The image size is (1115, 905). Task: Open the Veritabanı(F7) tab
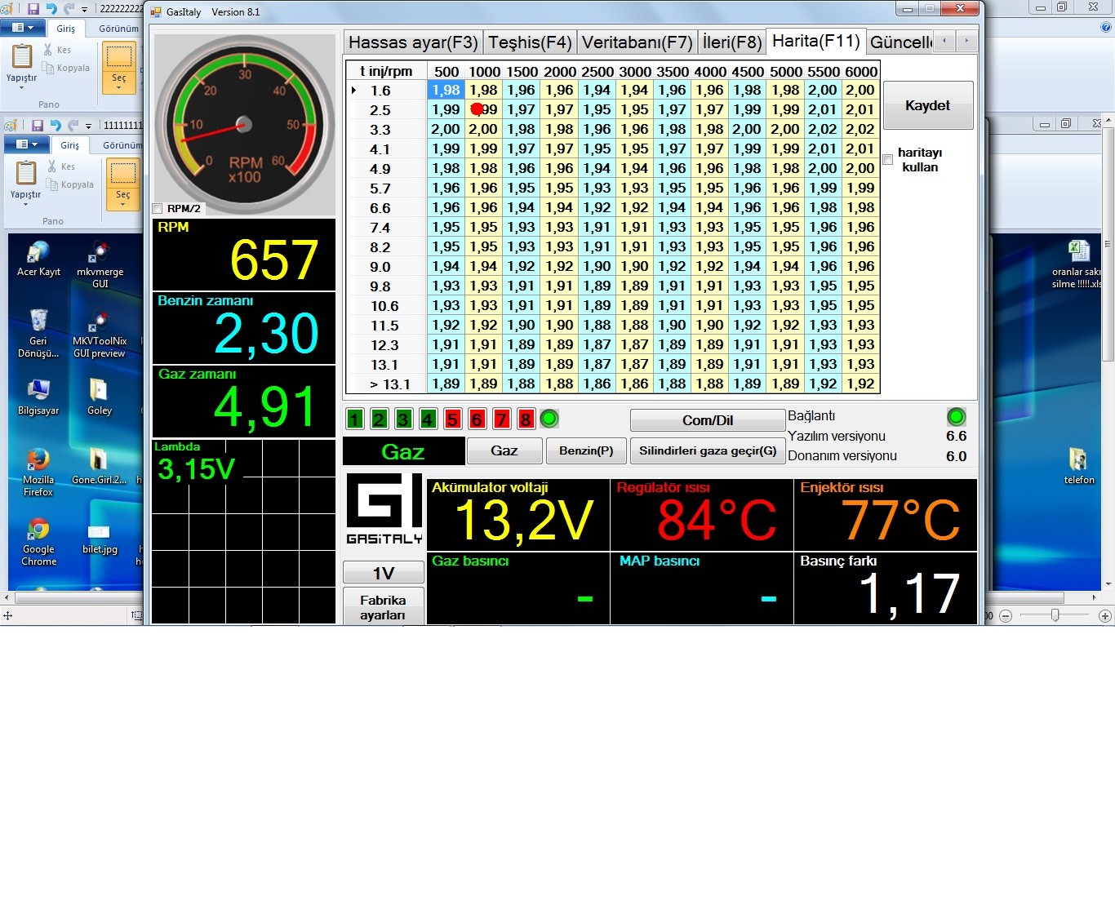click(x=637, y=42)
